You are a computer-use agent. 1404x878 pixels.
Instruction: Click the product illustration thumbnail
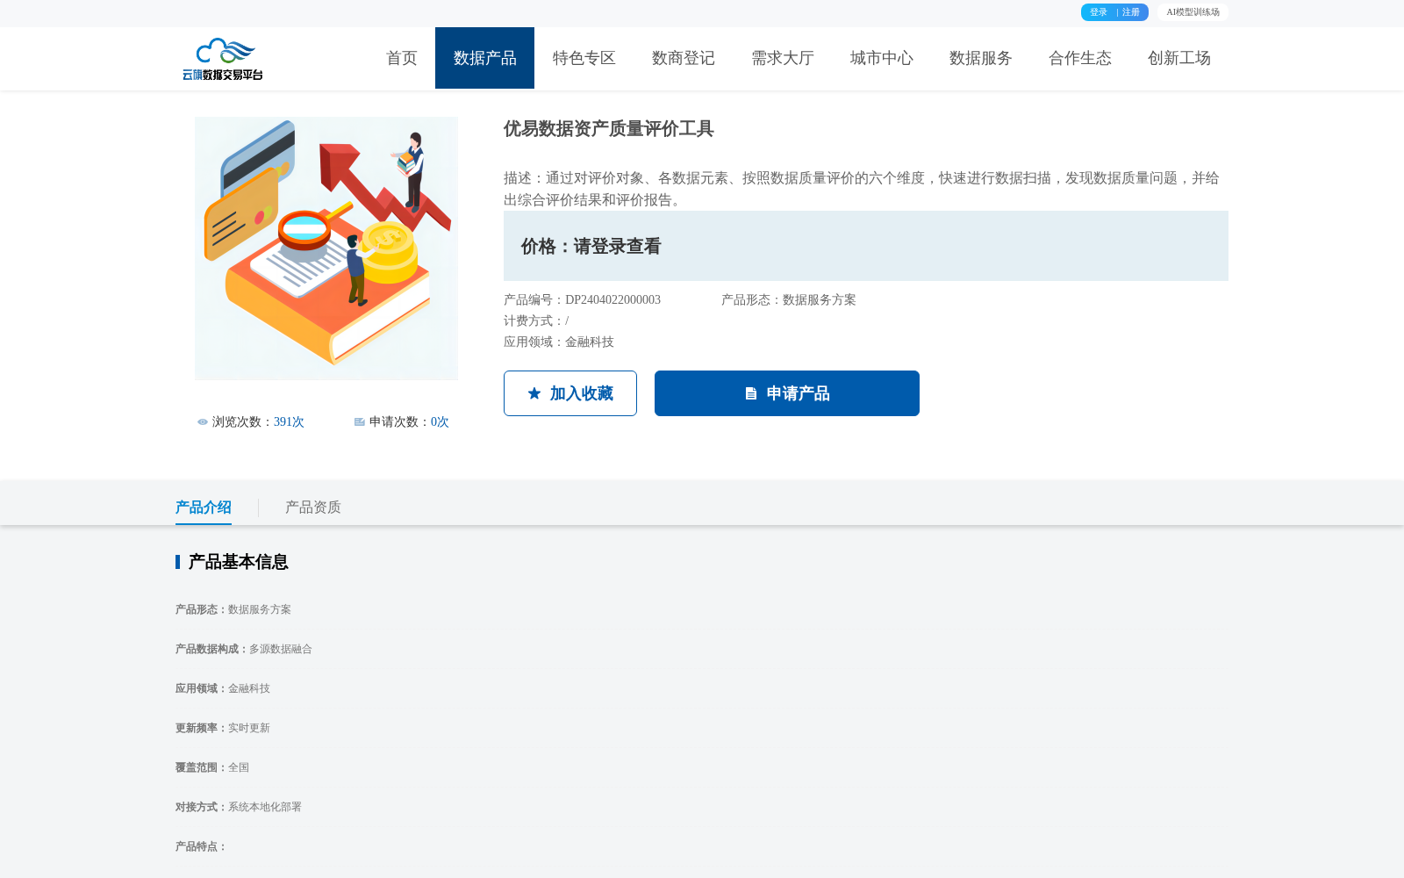[x=326, y=248]
